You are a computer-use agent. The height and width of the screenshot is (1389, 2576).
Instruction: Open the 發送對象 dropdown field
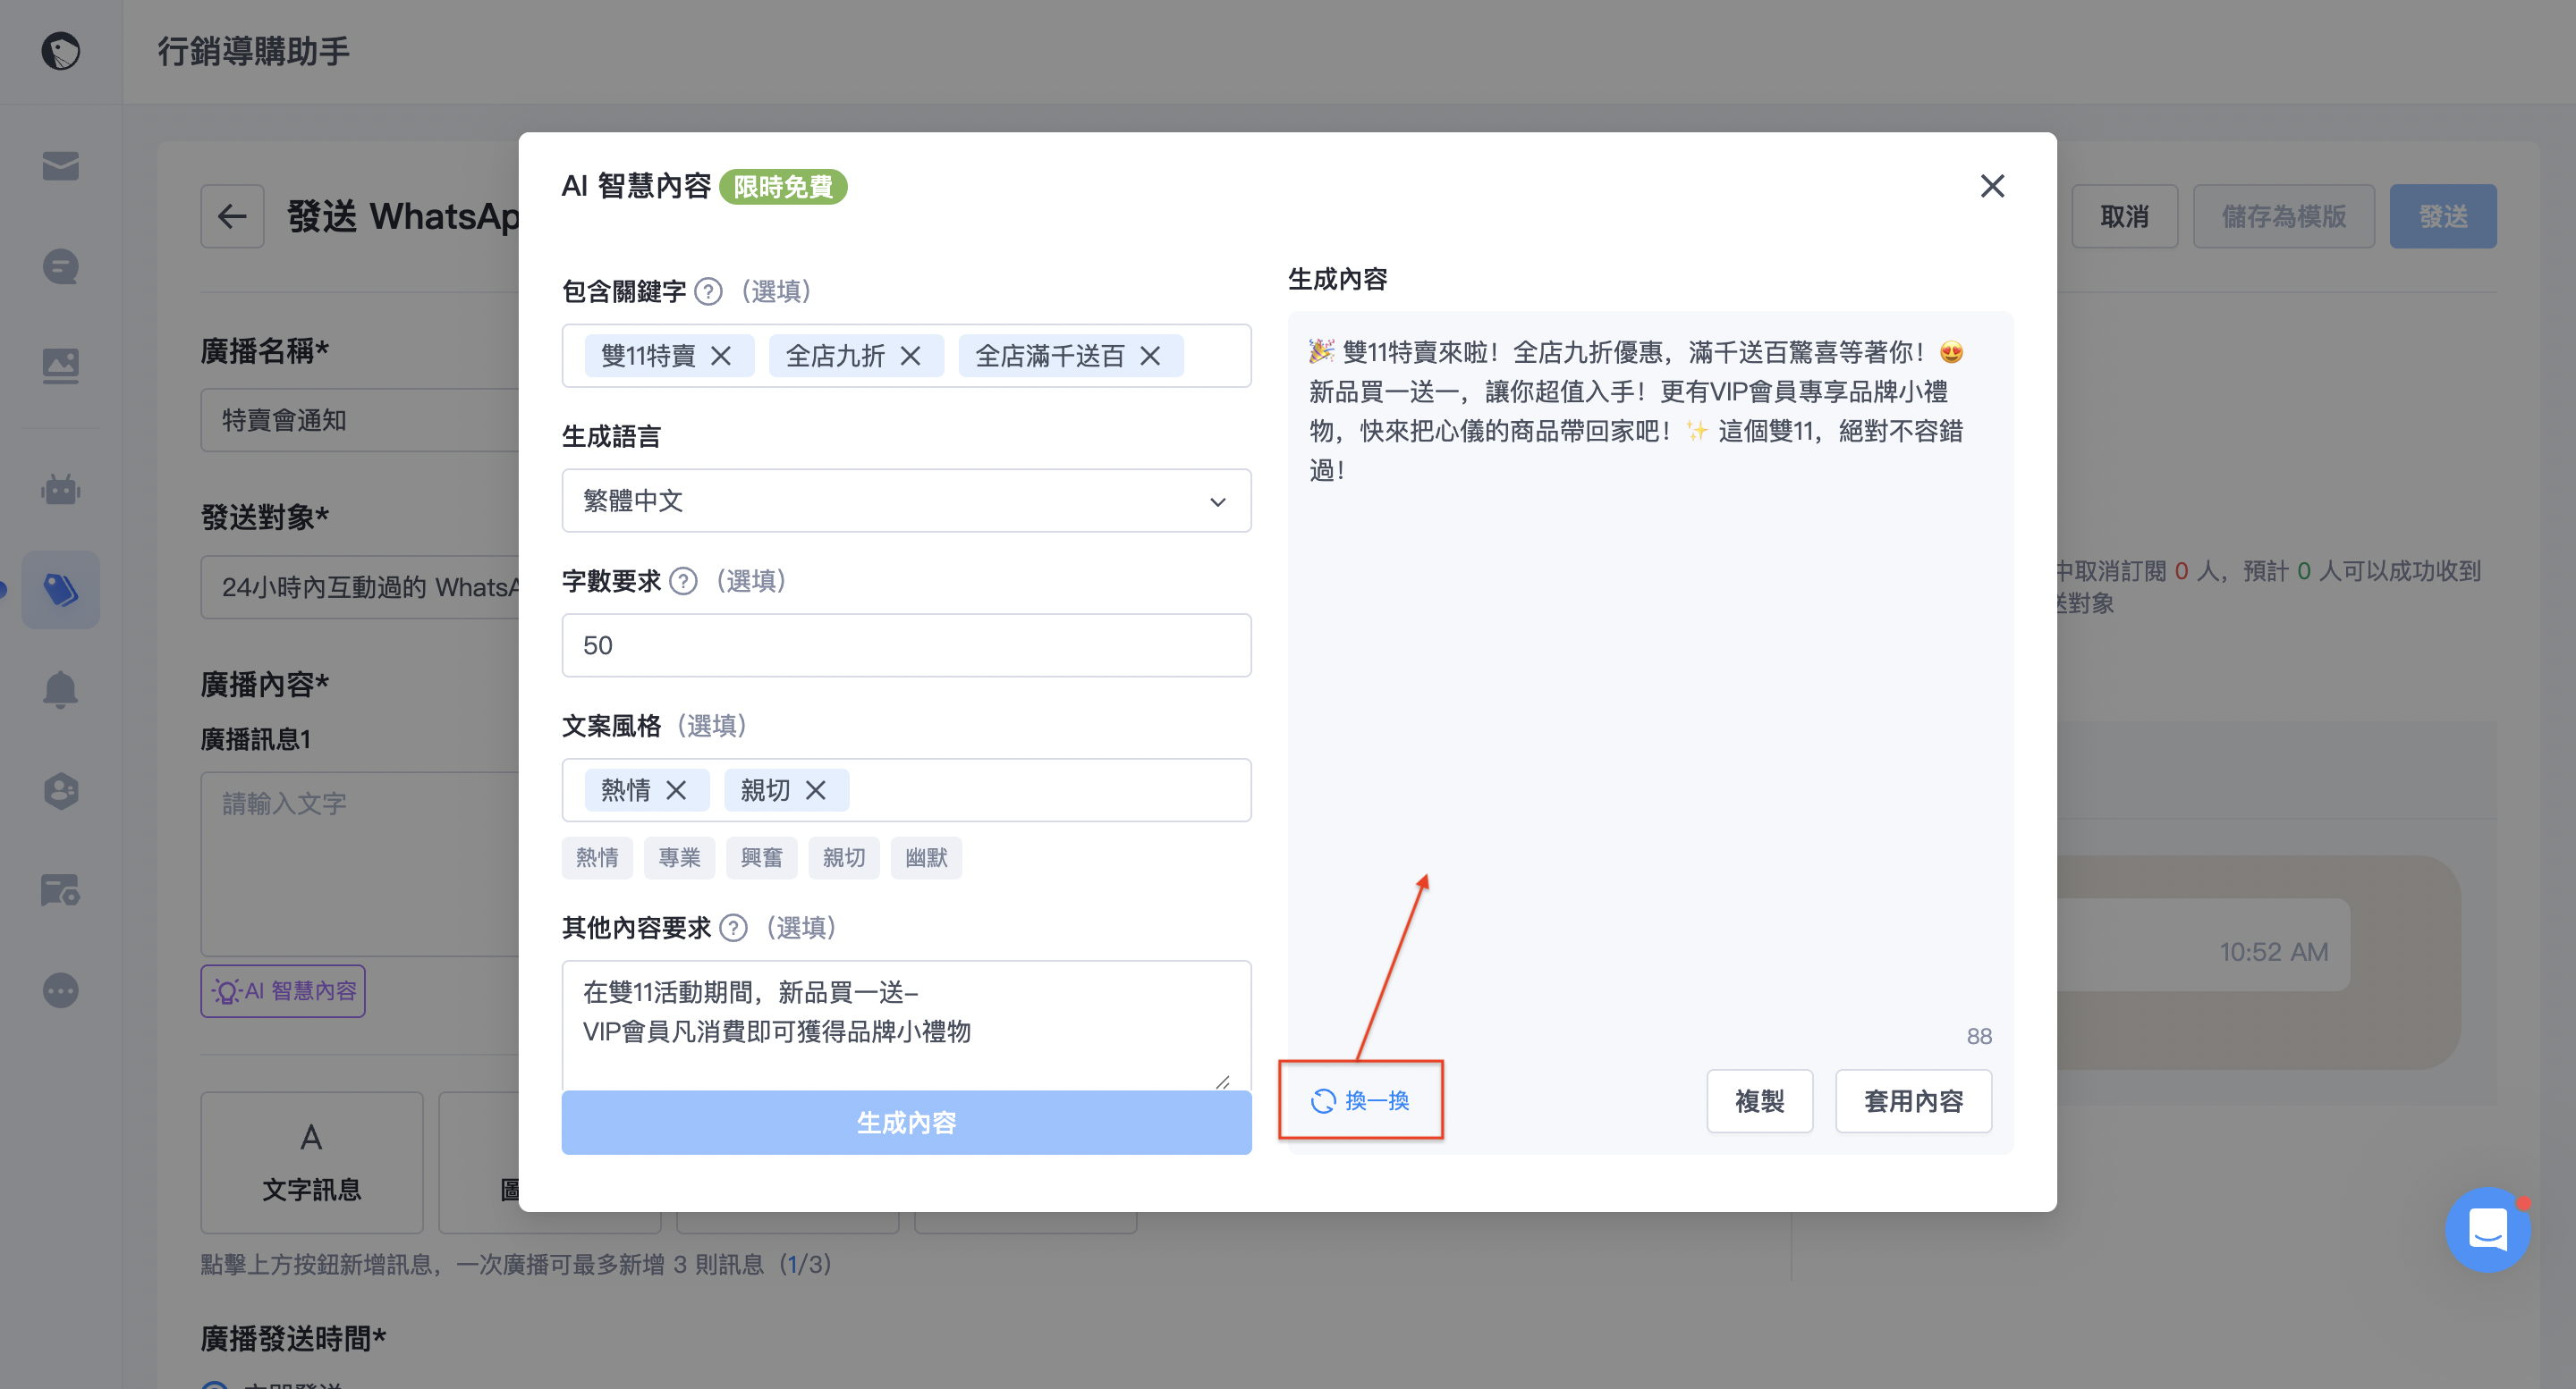[360, 586]
